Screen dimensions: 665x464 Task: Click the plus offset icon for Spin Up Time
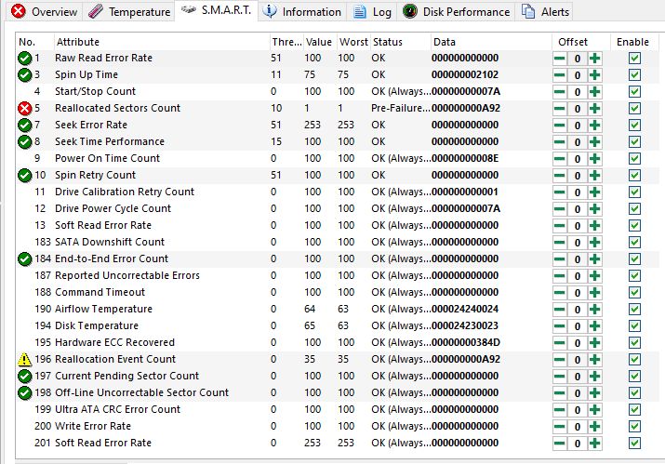[x=594, y=75]
